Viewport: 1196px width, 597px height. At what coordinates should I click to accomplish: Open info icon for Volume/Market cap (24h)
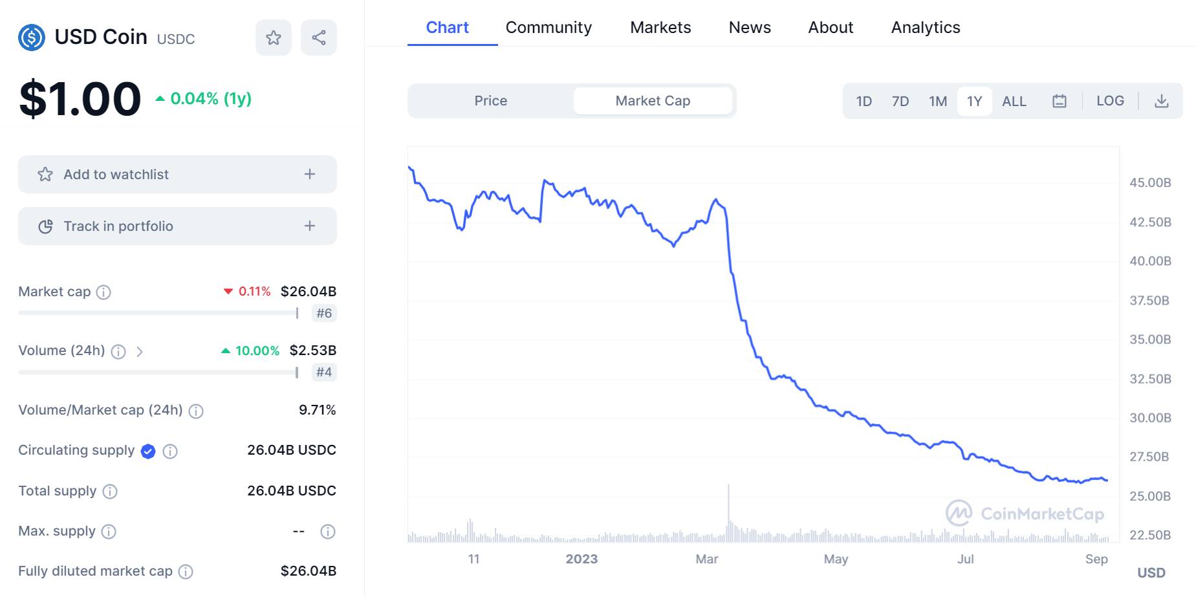click(x=196, y=411)
